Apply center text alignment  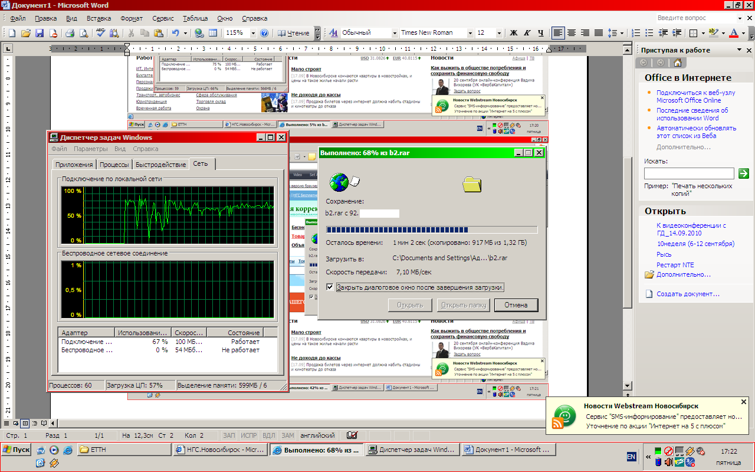click(572, 33)
